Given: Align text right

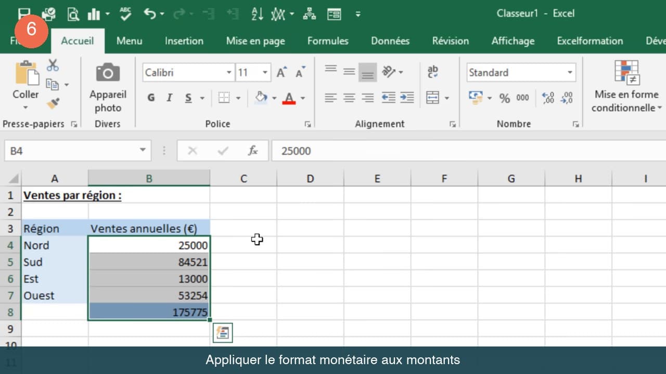Looking at the screenshot, I should pyautogui.click(x=368, y=97).
